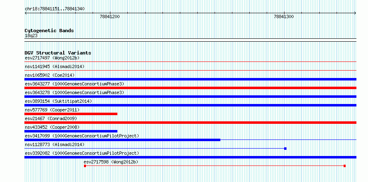Open variant label esv3392082 (1000GenomesConsortiumPilotProject)

click(82, 153)
